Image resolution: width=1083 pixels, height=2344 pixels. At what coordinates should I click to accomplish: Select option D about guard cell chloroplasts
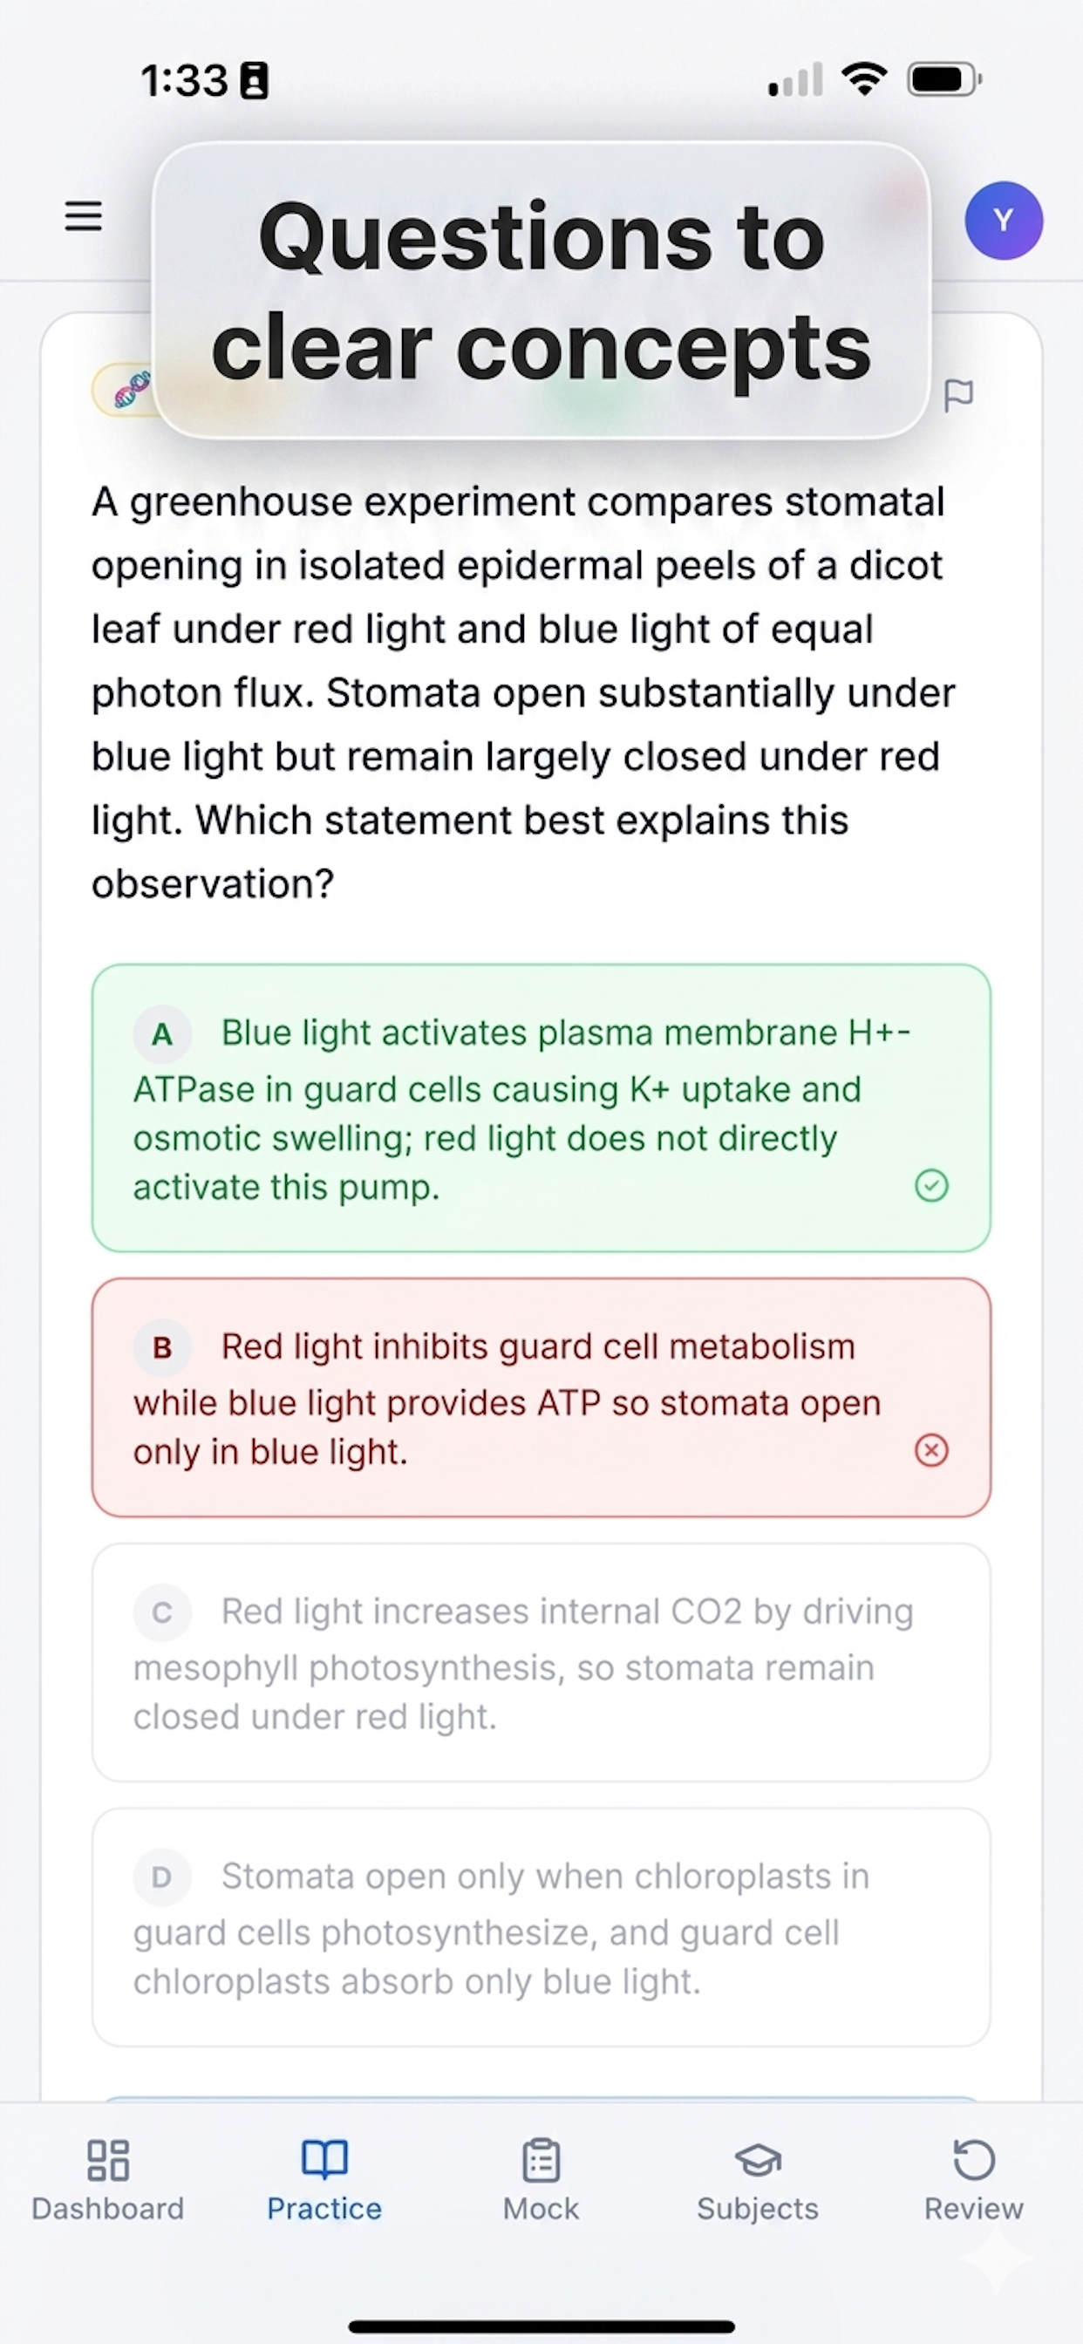coord(541,1927)
